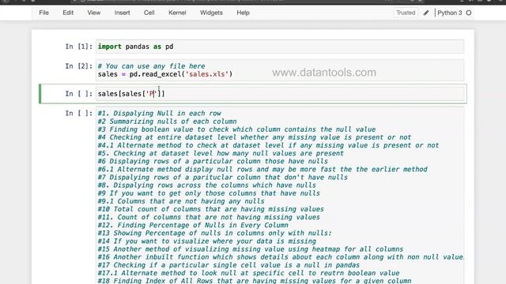This screenshot has width=506, height=284.
Task: Click comment '#17 Checking if a particular single cell'
Action: (228, 265)
